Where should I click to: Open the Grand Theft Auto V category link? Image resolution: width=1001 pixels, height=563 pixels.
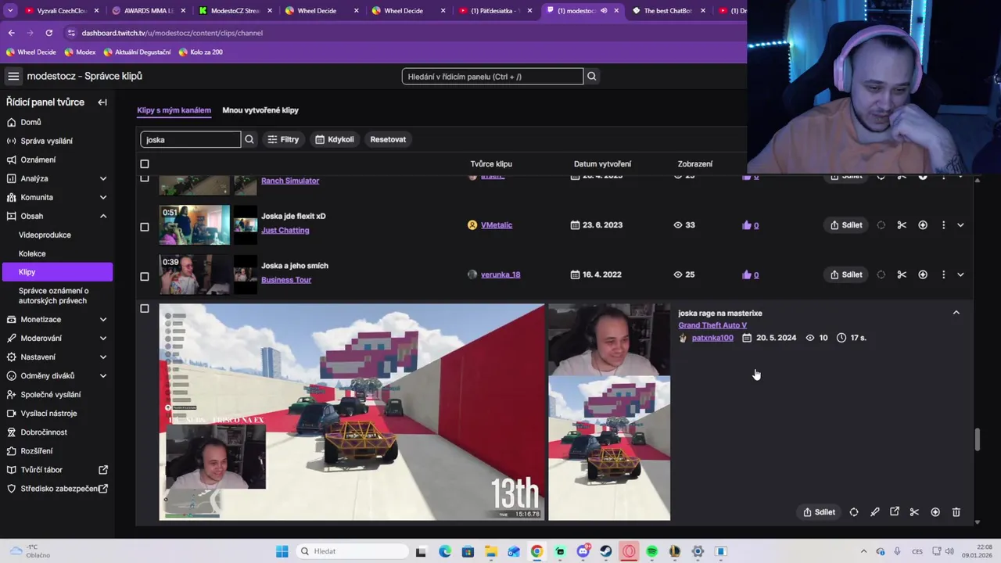[x=712, y=325]
